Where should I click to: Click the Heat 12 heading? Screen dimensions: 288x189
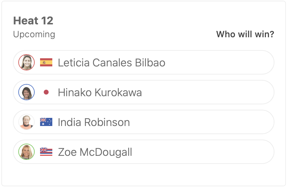coord(33,21)
